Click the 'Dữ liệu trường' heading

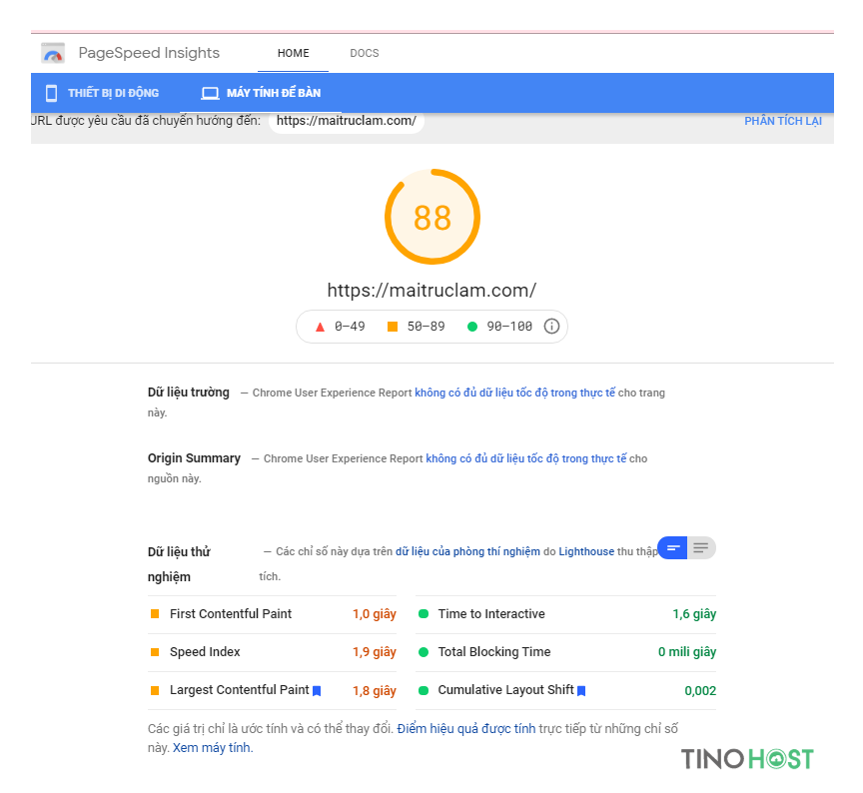188,393
